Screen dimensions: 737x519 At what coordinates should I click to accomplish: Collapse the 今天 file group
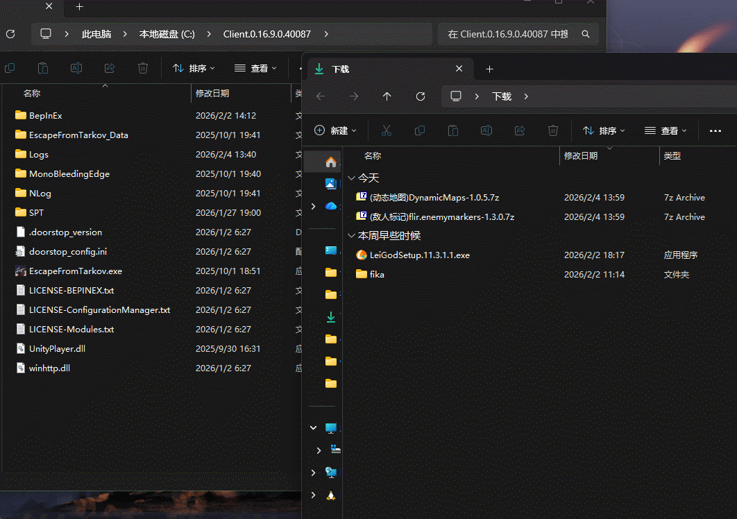351,178
